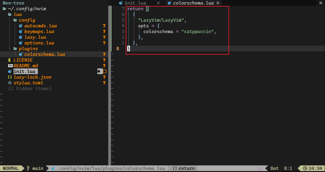Click the Lua icon beside lazy.lua

tap(20, 37)
